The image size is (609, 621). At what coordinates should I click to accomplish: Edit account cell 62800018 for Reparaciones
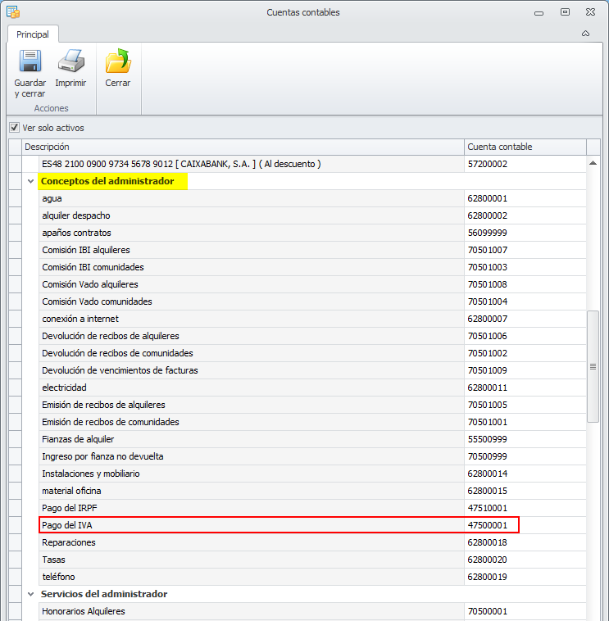(x=525, y=543)
